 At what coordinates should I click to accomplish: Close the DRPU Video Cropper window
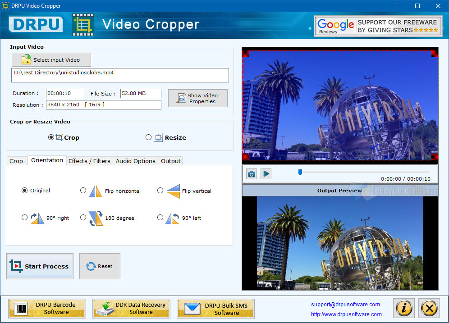[x=438, y=6]
